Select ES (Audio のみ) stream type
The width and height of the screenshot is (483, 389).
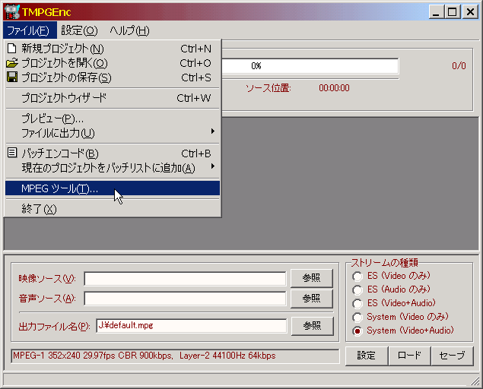pyautogui.click(x=391, y=289)
